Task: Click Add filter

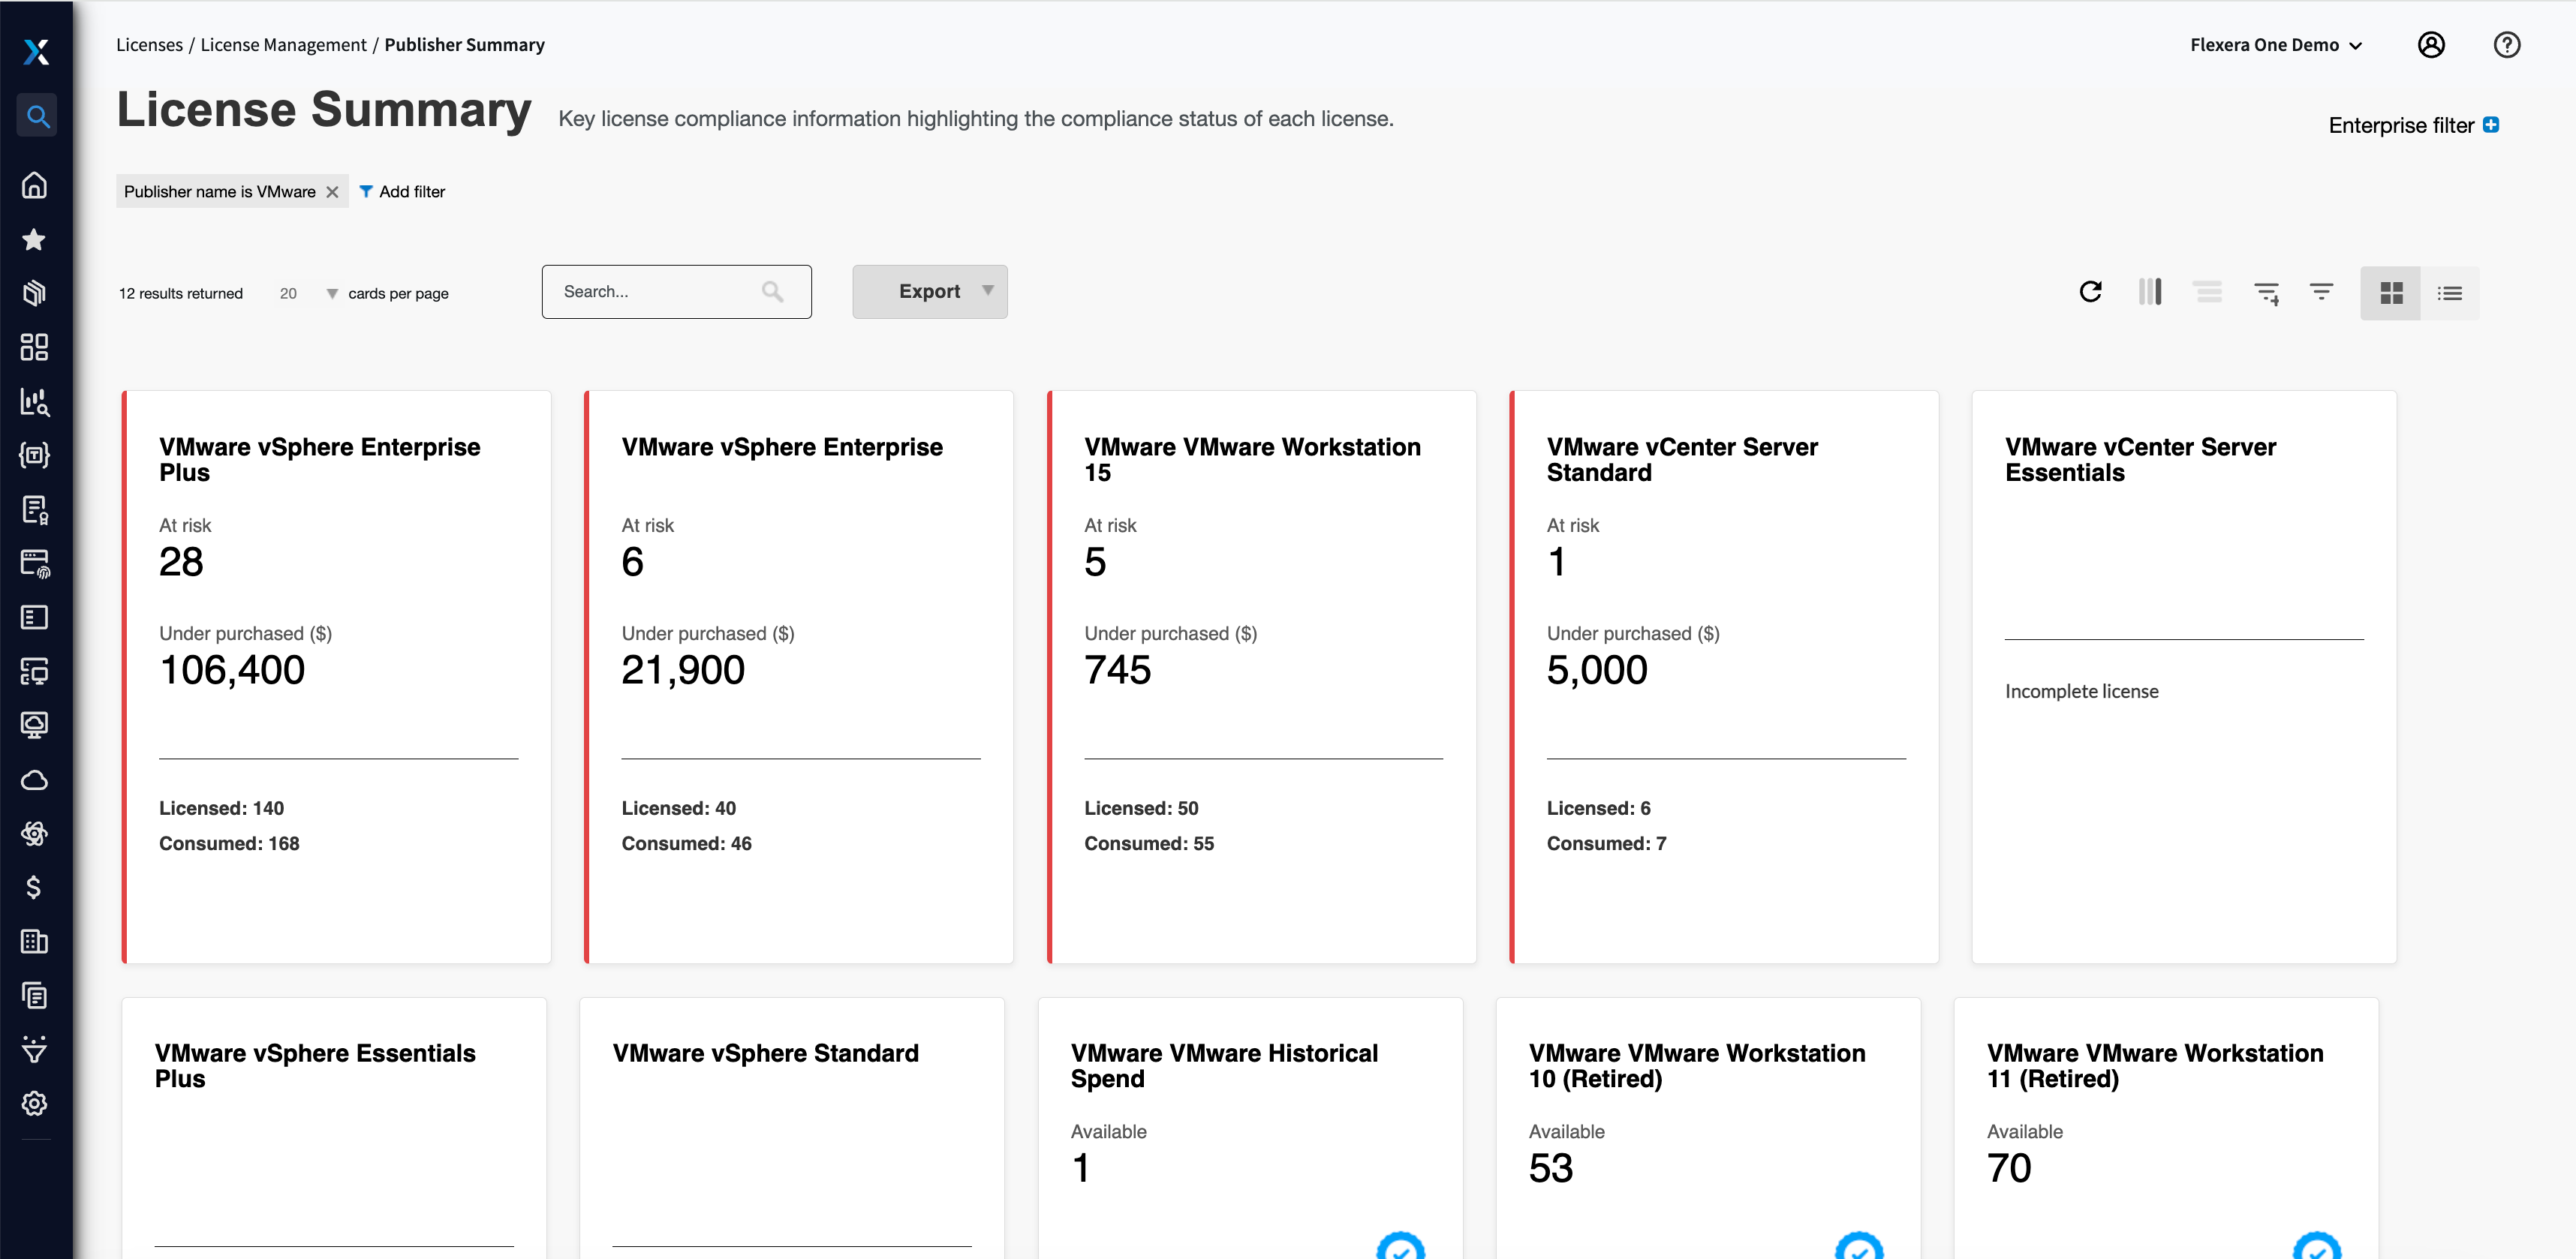Action: [x=402, y=192]
